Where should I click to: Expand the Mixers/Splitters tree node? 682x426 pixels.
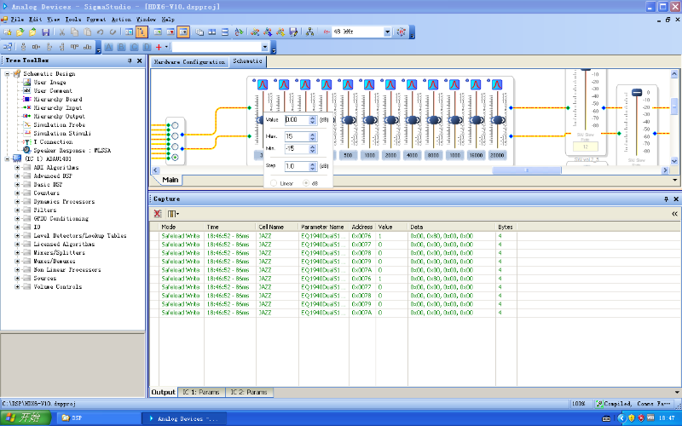(17, 252)
